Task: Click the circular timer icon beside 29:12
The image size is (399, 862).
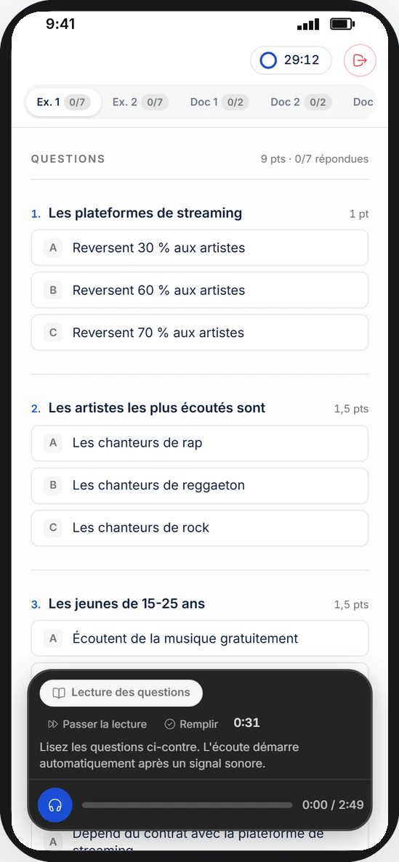Action: pos(268,60)
